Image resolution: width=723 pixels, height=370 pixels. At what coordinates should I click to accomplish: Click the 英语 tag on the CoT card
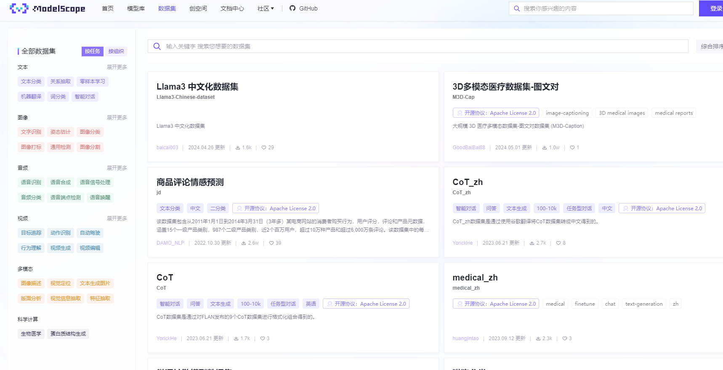coord(311,304)
